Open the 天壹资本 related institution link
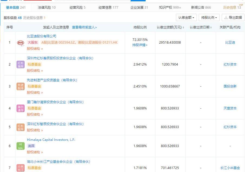 [x=230, y=108]
